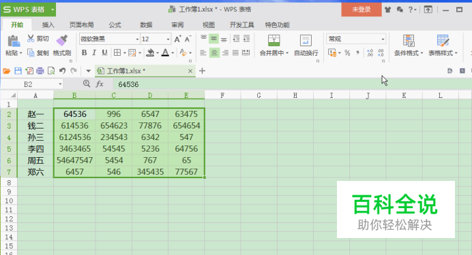Apply fill color bucket icon
This screenshot has width=472, height=255.
tap(150, 53)
